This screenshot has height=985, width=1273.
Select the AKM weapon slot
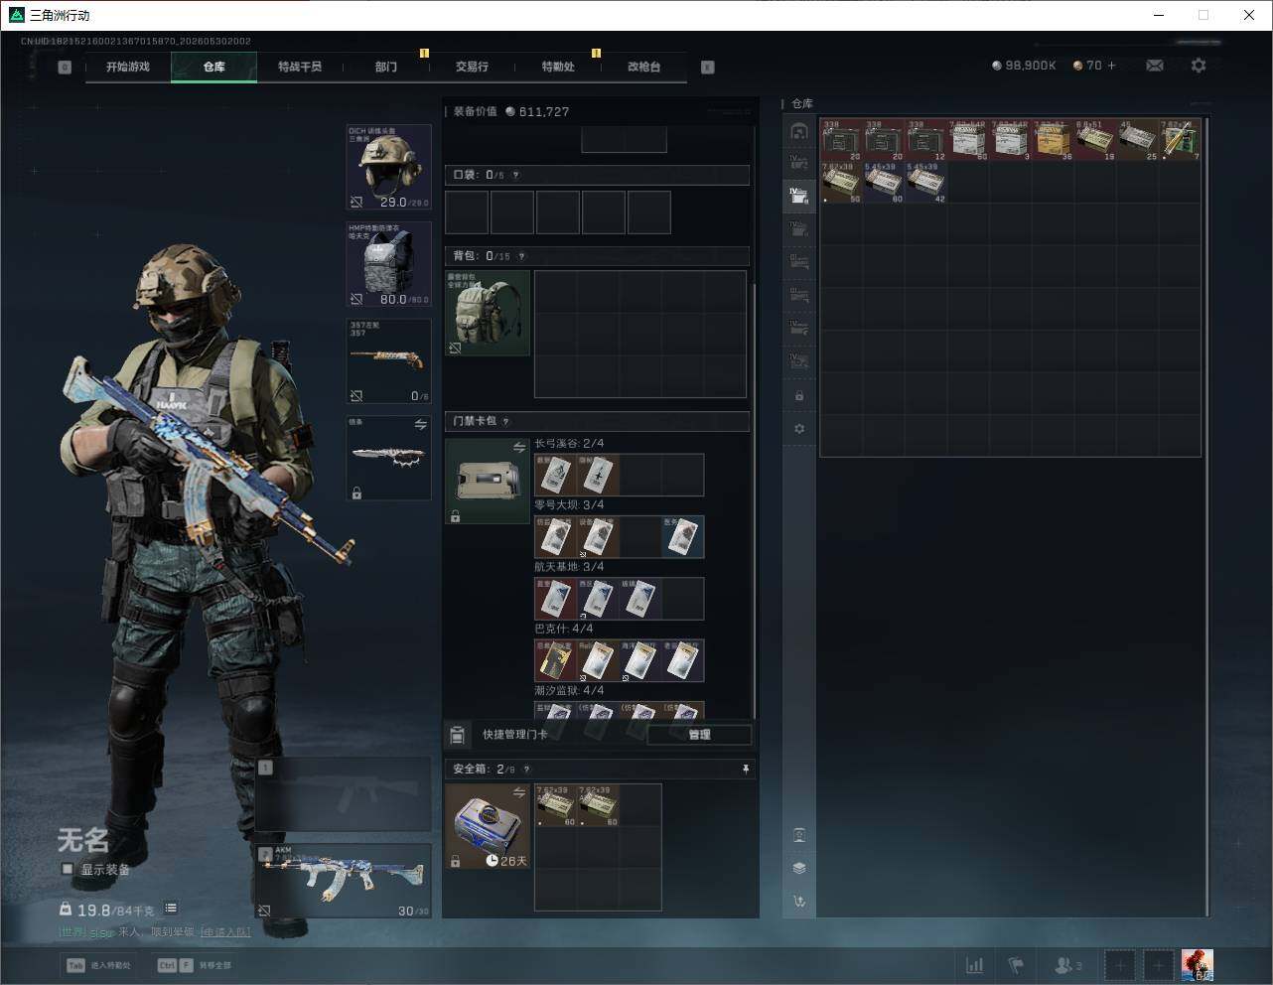(344, 882)
